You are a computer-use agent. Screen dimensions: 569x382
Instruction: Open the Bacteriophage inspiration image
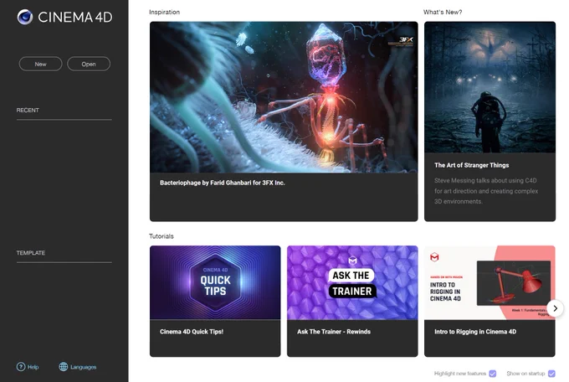284,97
